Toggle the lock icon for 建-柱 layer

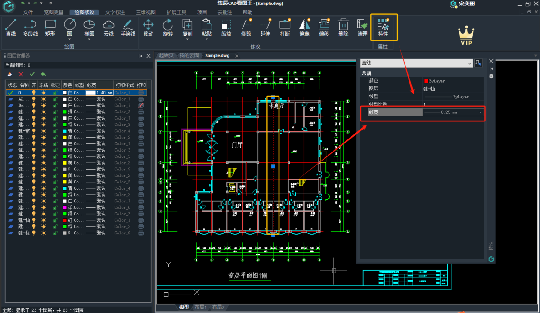coord(55,233)
